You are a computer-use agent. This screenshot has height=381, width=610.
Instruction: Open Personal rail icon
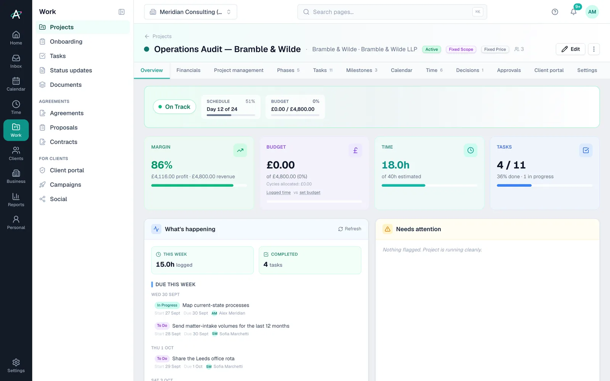(x=16, y=223)
